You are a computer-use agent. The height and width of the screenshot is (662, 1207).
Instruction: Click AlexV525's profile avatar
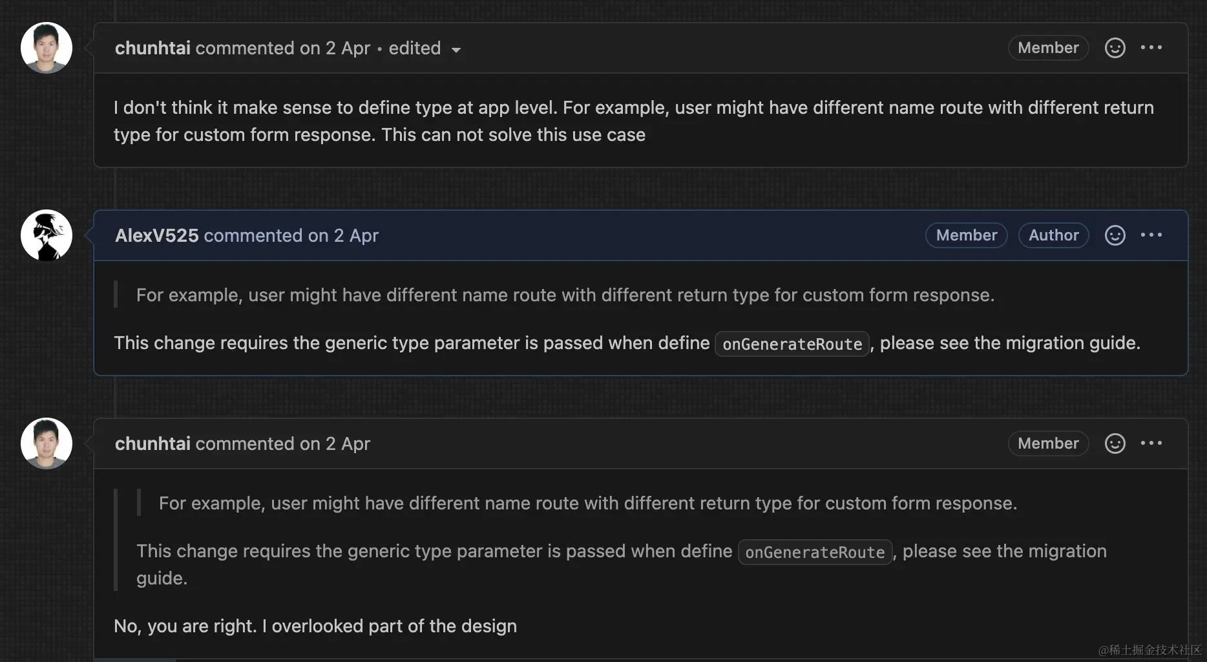[x=47, y=235]
